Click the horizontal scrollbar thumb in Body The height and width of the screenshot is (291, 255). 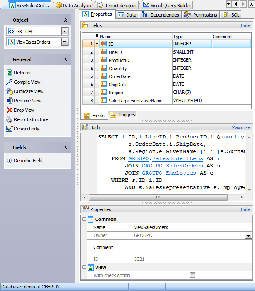[158, 197]
